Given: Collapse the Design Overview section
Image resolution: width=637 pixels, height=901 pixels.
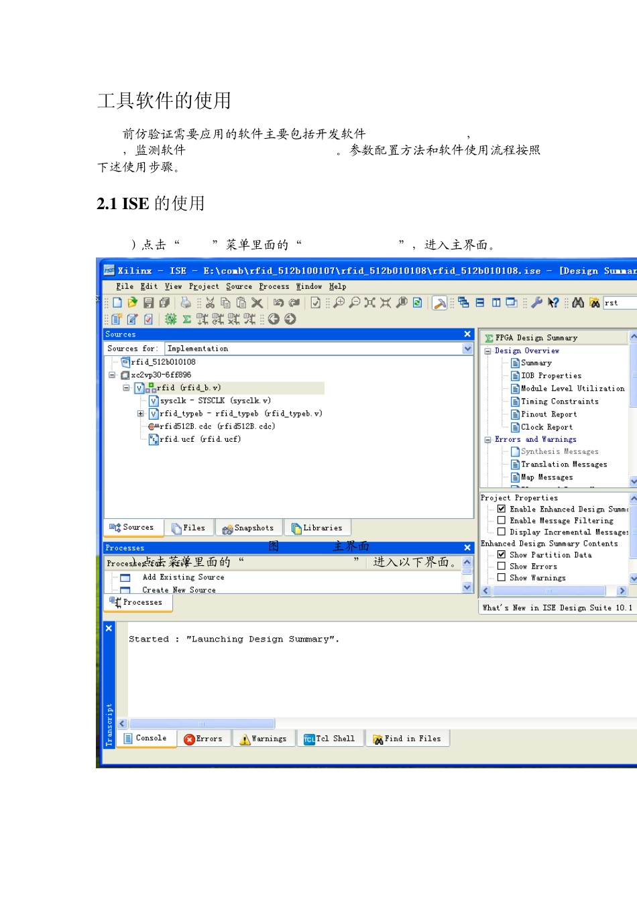Looking at the screenshot, I should coord(488,351).
